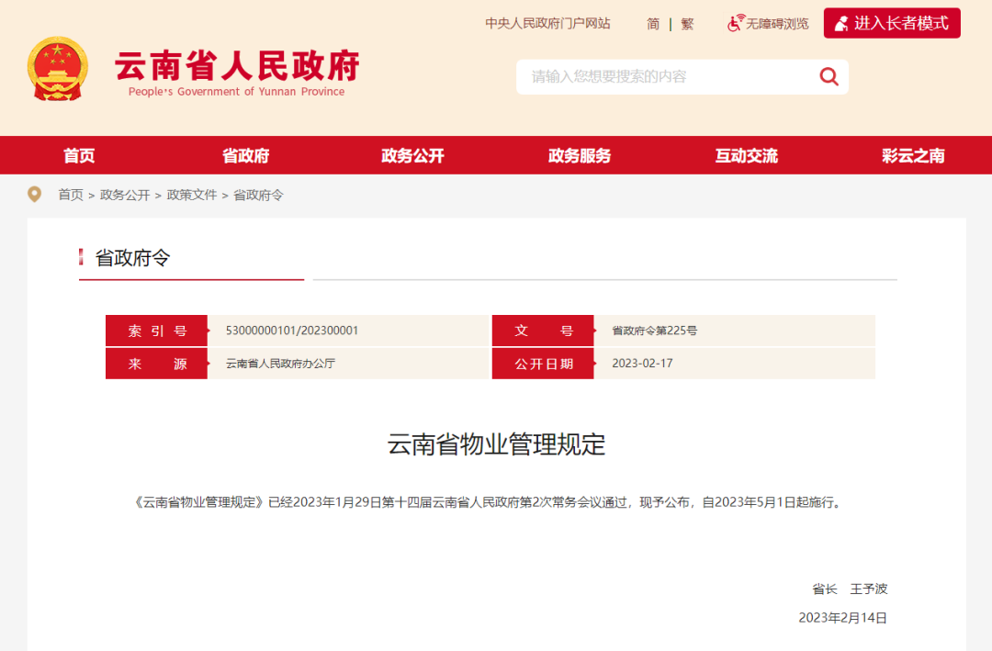Image resolution: width=992 pixels, height=651 pixels.
Task: Click the search magnifier icon
Action: [x=829, y=77]
